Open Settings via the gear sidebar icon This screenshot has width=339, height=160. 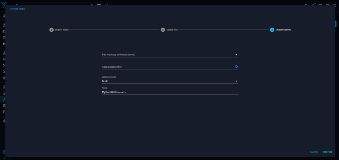[4, 121]
